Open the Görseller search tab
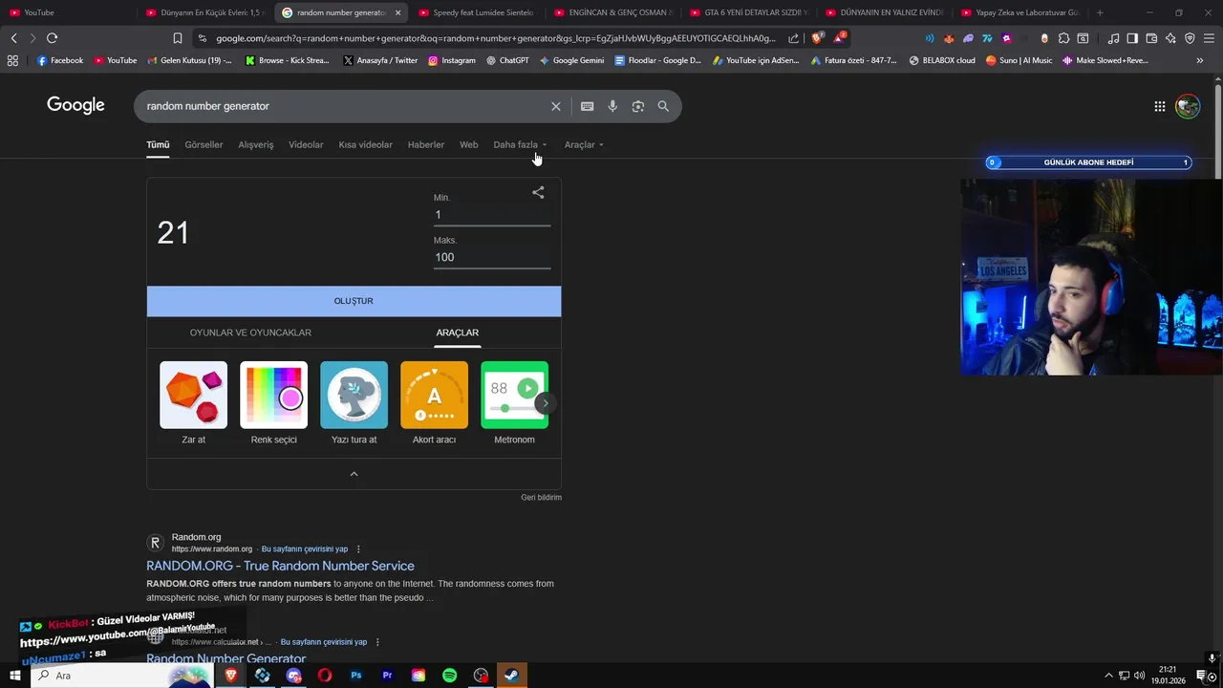This screenshot has height=688, width=1223. pos(204,144)
